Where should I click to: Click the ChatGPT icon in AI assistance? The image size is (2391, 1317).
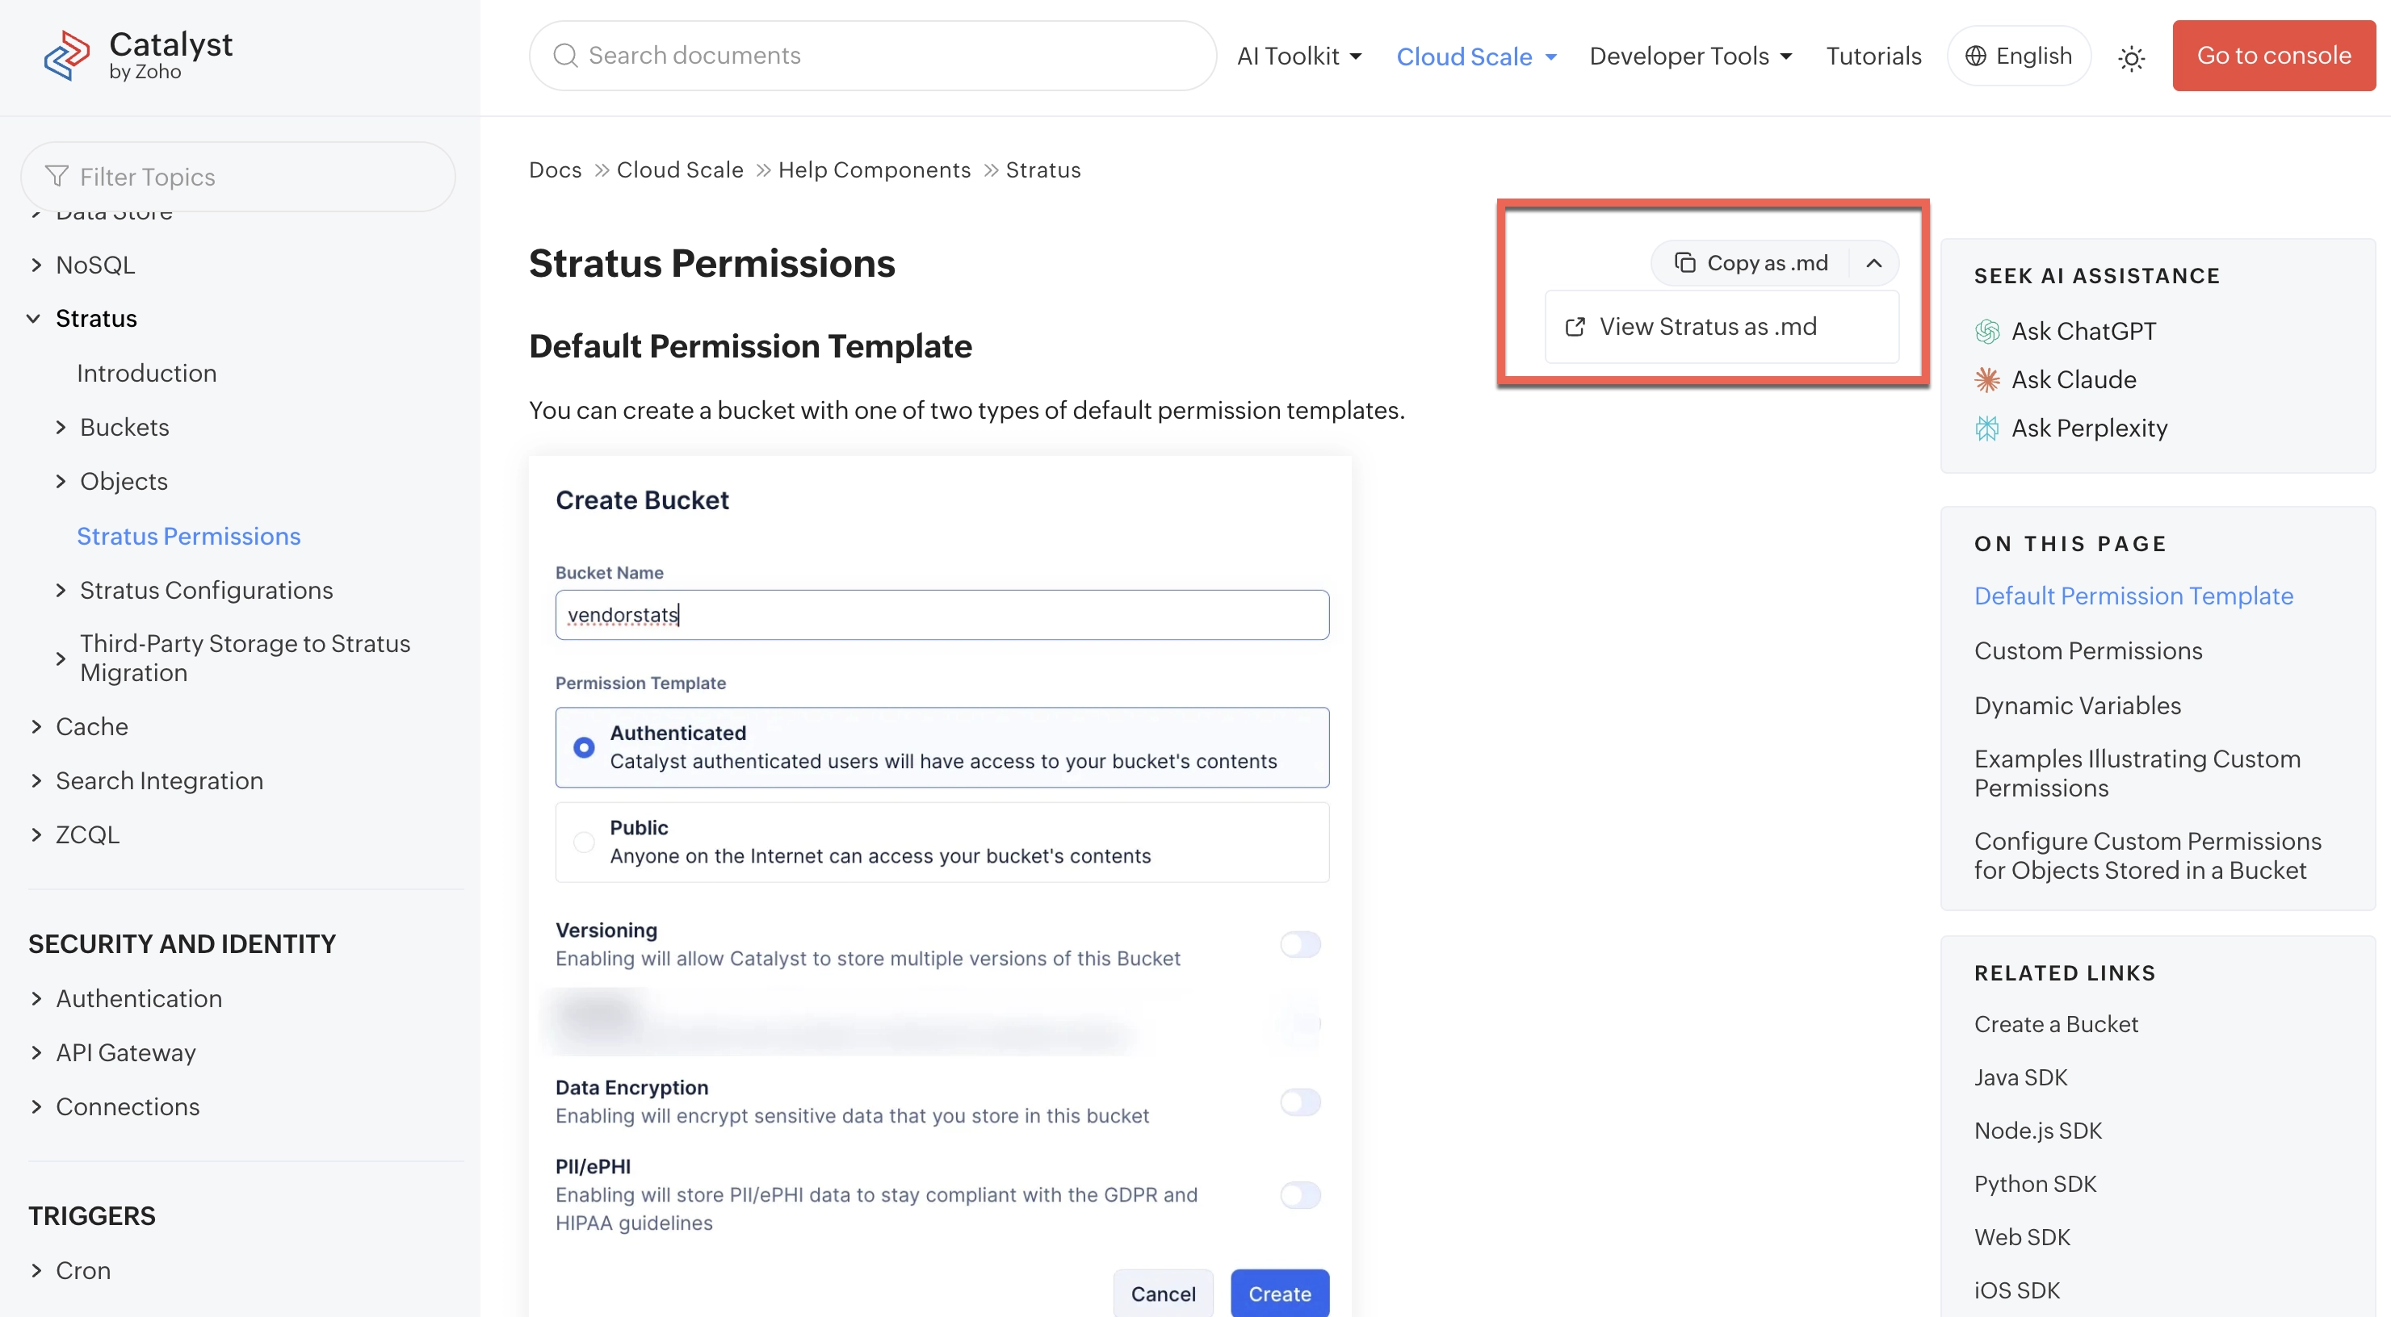[x=1987, y=331]
